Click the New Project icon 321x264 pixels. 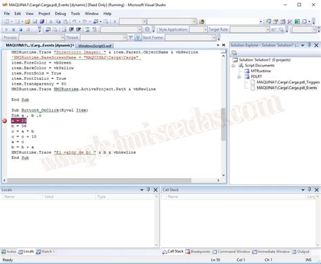7,22
